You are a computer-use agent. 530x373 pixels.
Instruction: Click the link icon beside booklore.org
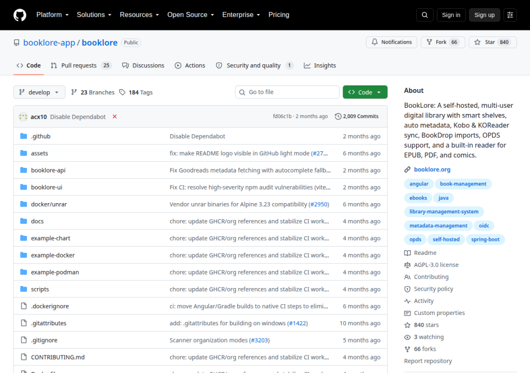[407, 169]
